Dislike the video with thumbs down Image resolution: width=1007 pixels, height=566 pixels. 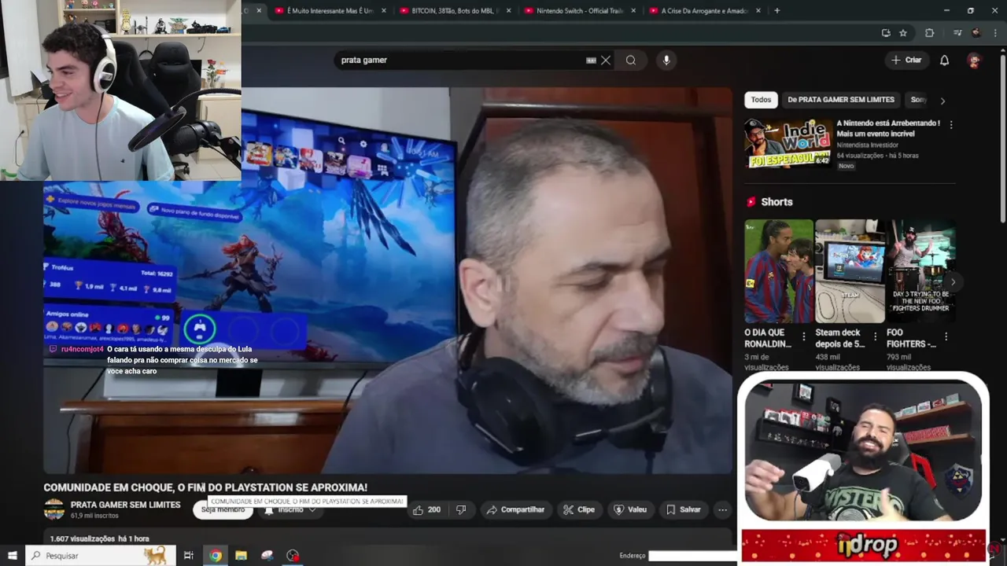tap(461, 509)
